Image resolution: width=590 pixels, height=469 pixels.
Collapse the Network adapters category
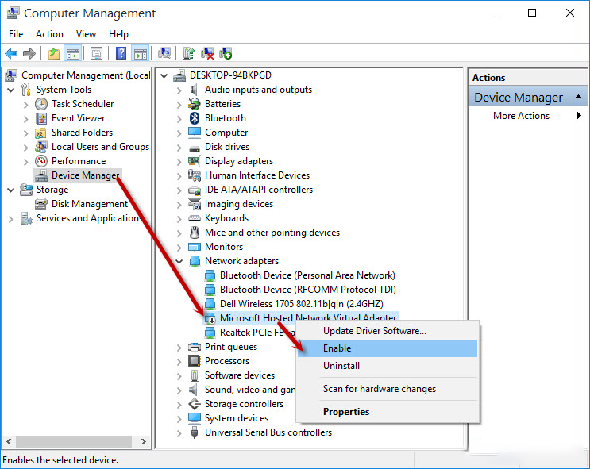tap(179, 261)
